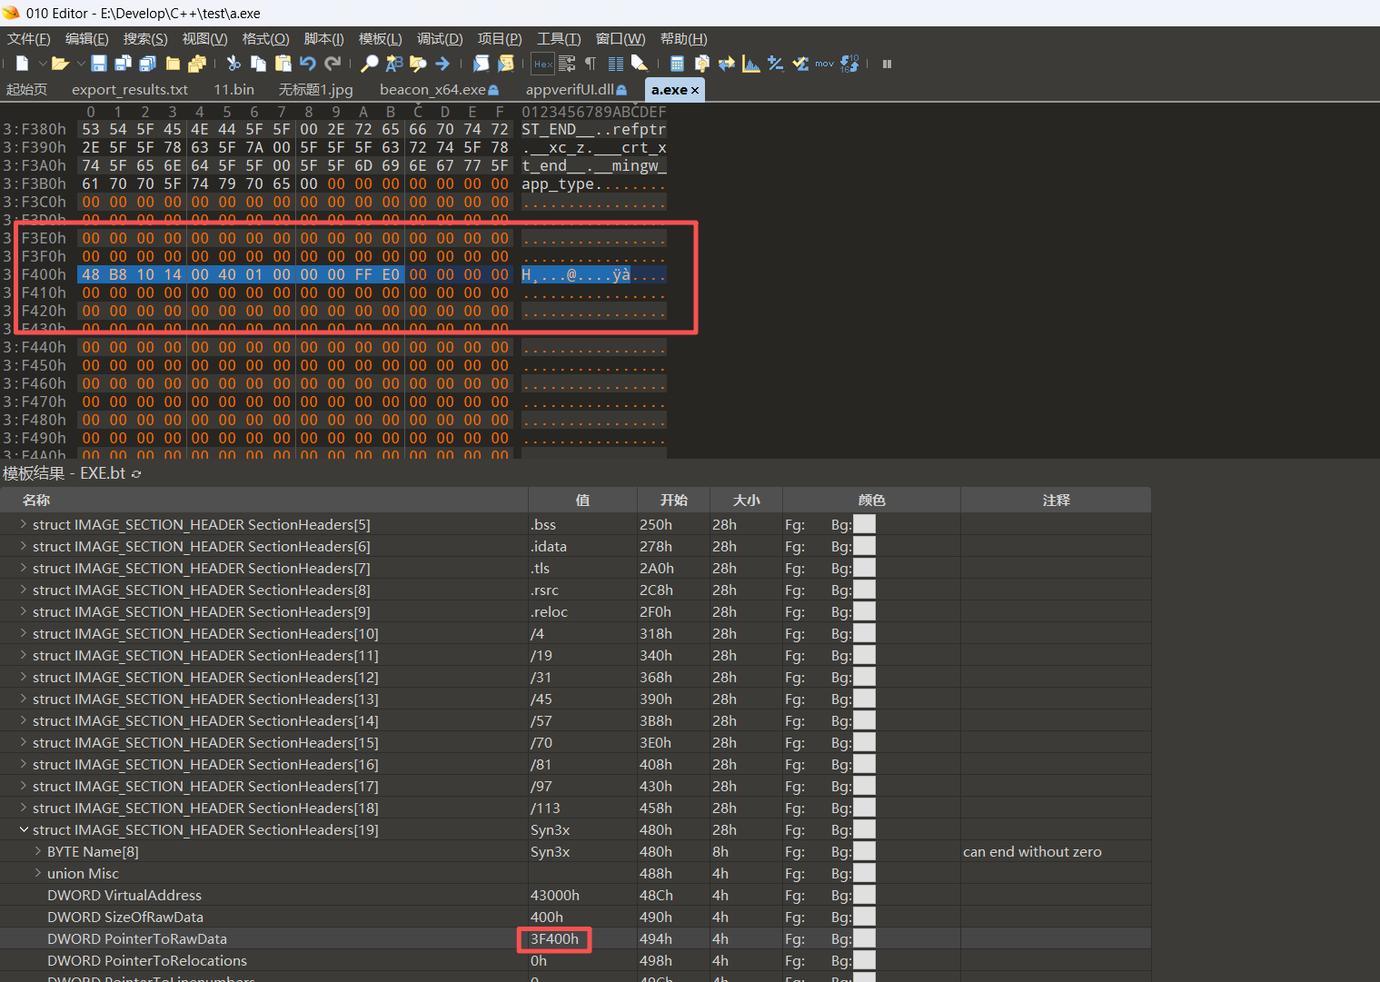Click the 名称 column header
The image size is (1380, 982).
pyautogui.click(x=36, y=501)
